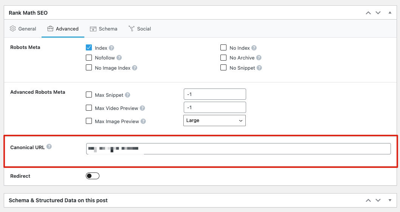400x212 pixels.
Task: Enable the Max Snippet checkbox
Action: [x=89, y=95]
